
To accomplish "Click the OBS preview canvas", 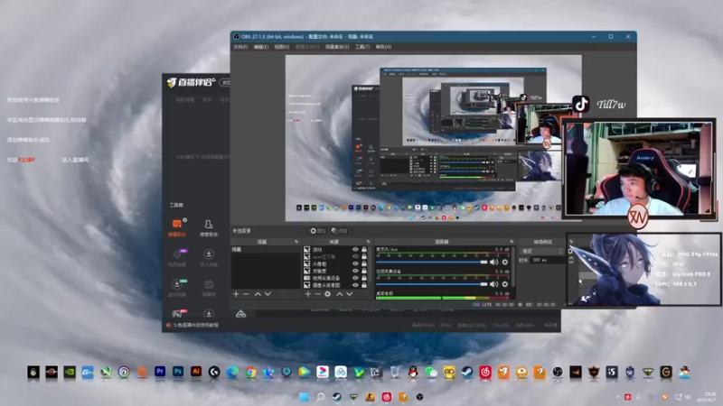I will pyautogui.click(x=434, y=138).
